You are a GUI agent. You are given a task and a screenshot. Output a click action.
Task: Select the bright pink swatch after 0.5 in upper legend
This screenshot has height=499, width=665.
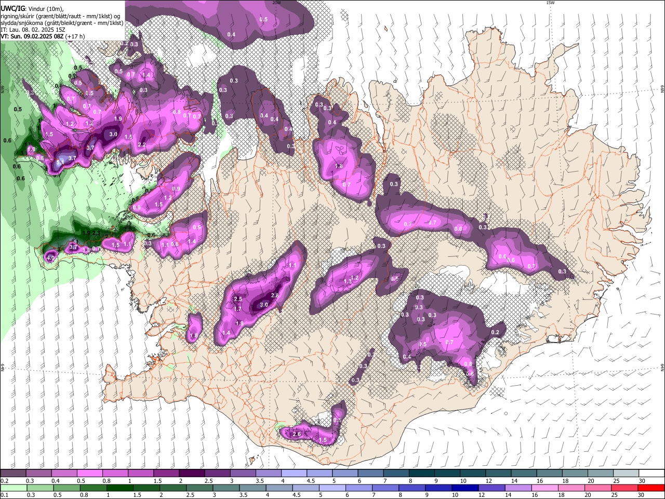coord(89,473)
